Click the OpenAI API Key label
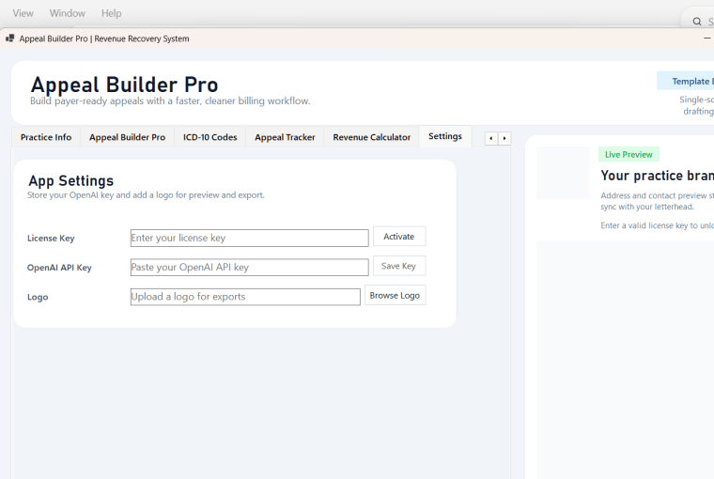Image resolution: width=714 pixels, height=479 pixels. (59, 268)
